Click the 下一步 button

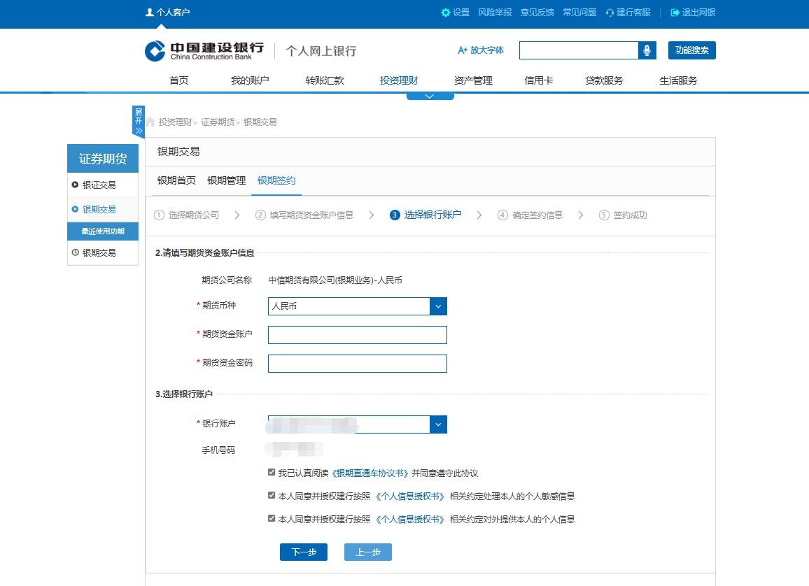pos(304,552)
